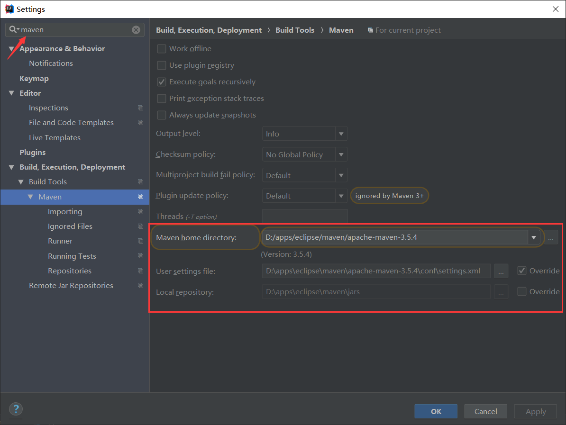566x425 pixels.
Task: Click the Threads input field
Action: 305,216
